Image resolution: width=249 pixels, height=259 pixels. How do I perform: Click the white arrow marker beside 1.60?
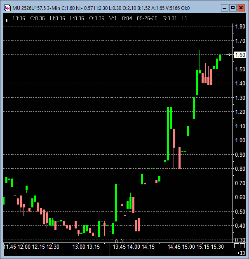coord(230,54)
